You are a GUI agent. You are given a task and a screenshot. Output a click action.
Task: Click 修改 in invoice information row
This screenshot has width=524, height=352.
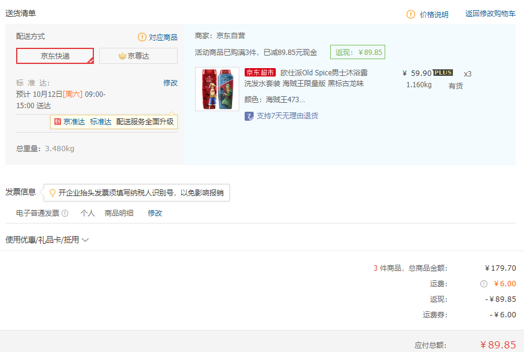click(155, 213)
